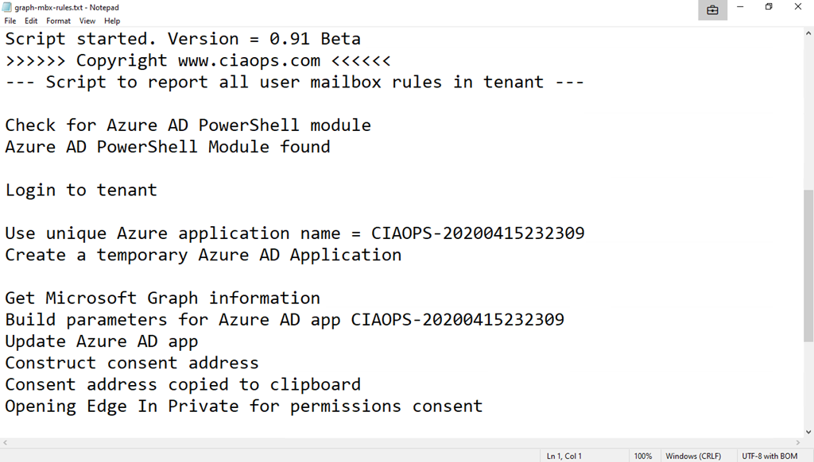Click the briefcase icon in the title bar
Viewport: 814px width, 462px height.
[712, 10]
